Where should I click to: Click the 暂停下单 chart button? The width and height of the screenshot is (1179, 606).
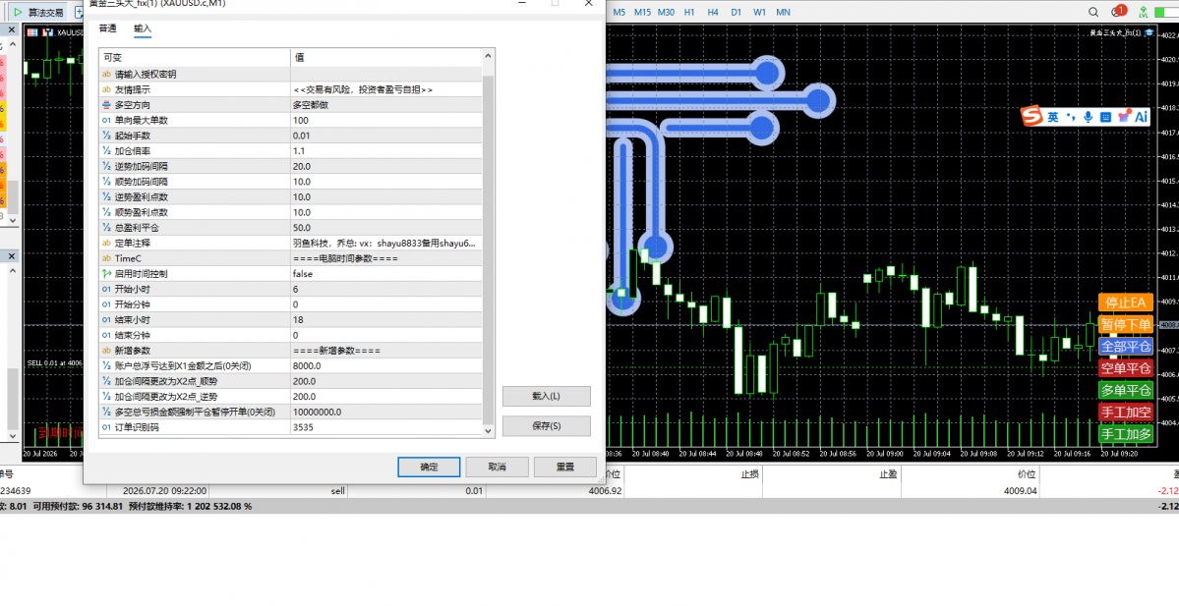pyautogui.click(x=1126, y=324)
